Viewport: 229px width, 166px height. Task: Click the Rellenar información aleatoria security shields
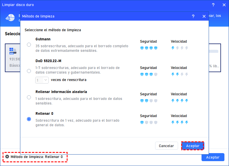(149, 101)
